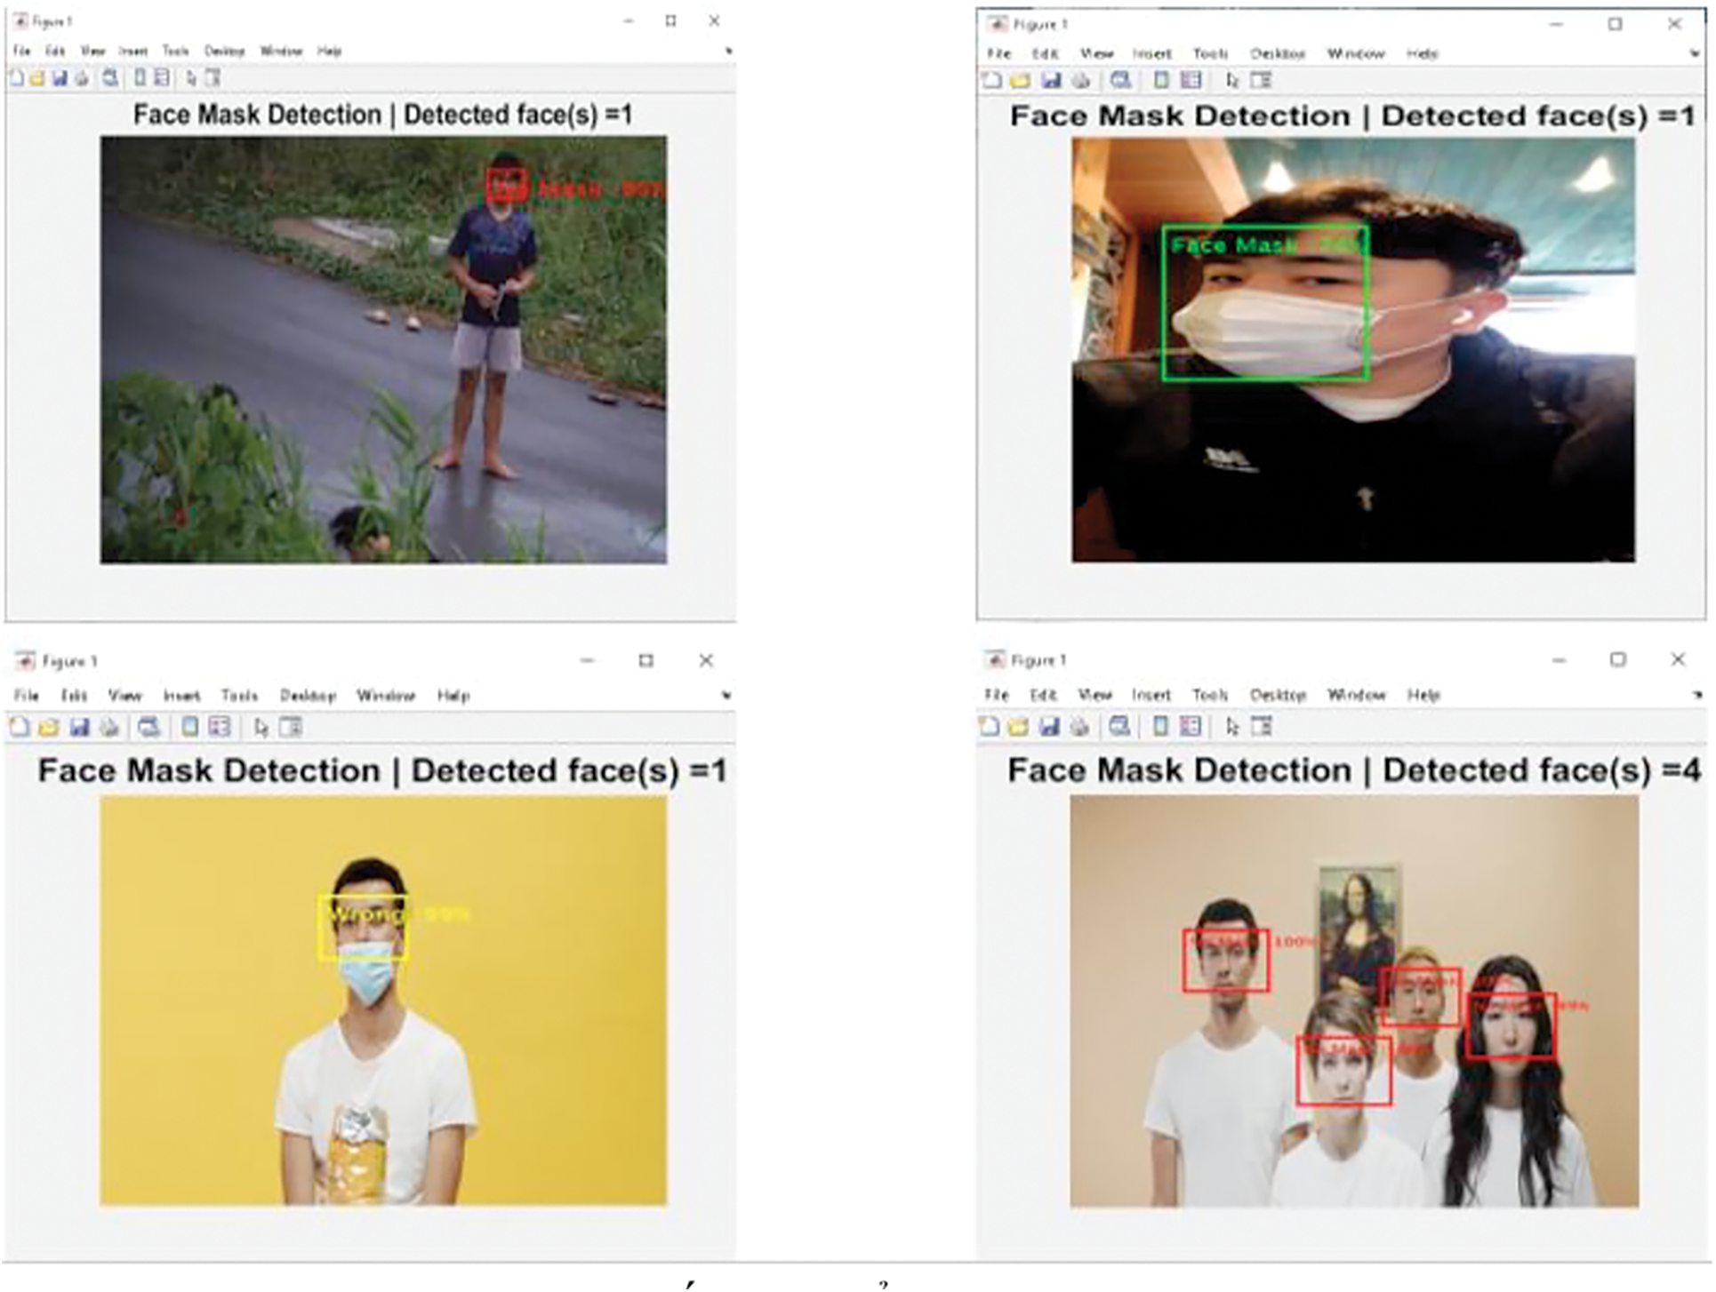This screenshot has height=1292, width=1716.
Task: Expand dock arrow at menu bar end, yellow-background window
Action: pos(726,696)
